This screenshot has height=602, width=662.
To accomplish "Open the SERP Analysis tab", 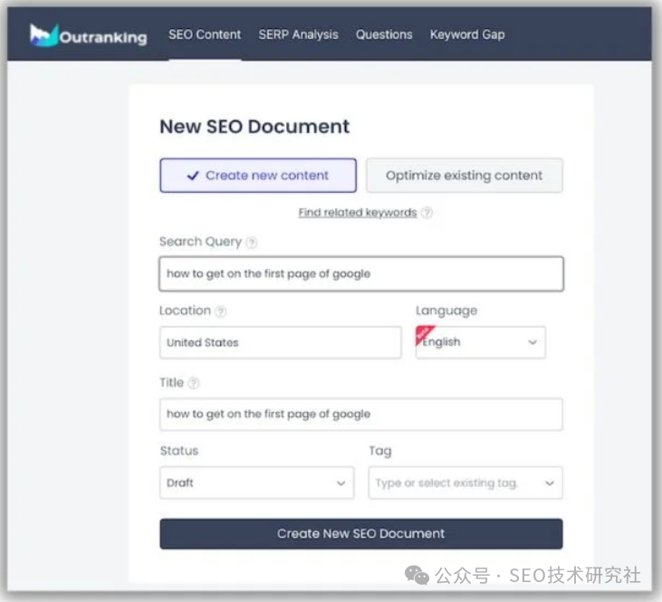I will point(298,34).
